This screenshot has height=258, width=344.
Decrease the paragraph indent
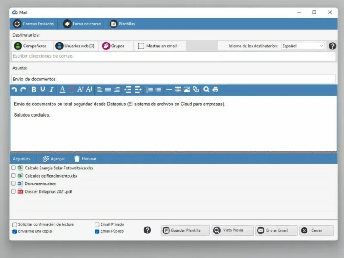tap(138, 89)
